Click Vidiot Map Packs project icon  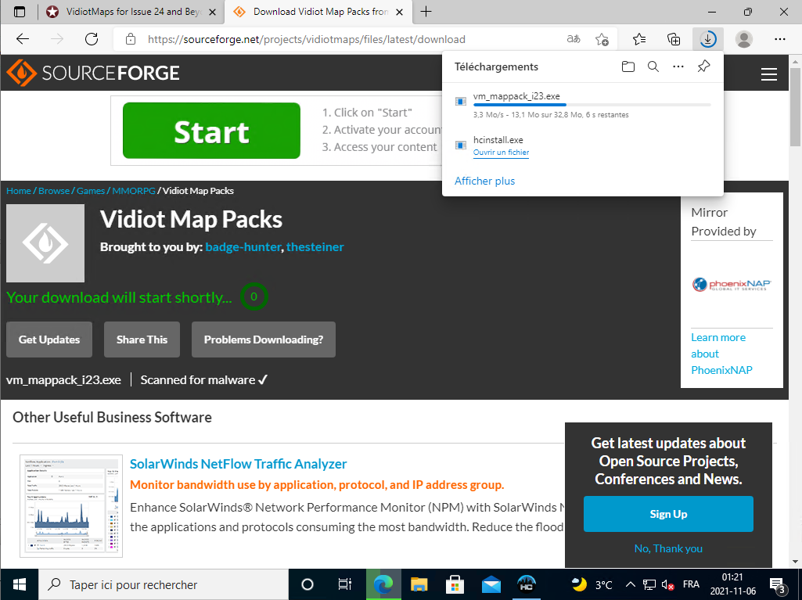click(x=45, y=243)
